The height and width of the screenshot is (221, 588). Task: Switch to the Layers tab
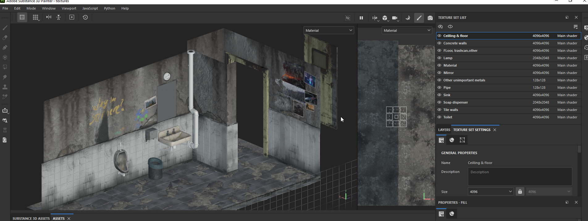point(444,130)
